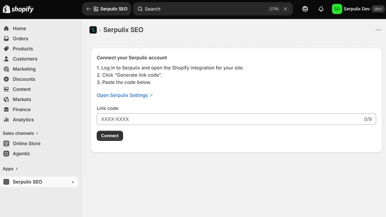Click the SD account avatar
The image size is (386, 217).
pyautogui.click(x=337, y=9)
